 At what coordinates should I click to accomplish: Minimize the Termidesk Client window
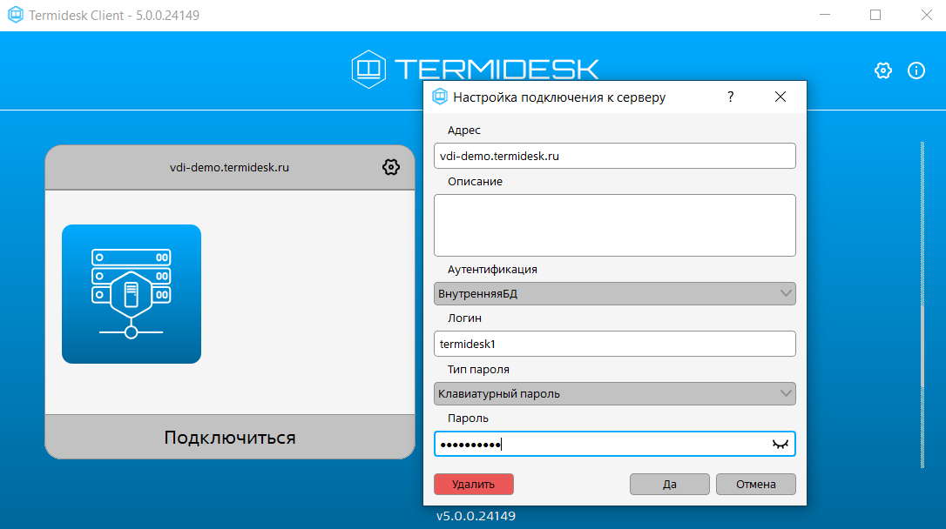click(825, 15)
